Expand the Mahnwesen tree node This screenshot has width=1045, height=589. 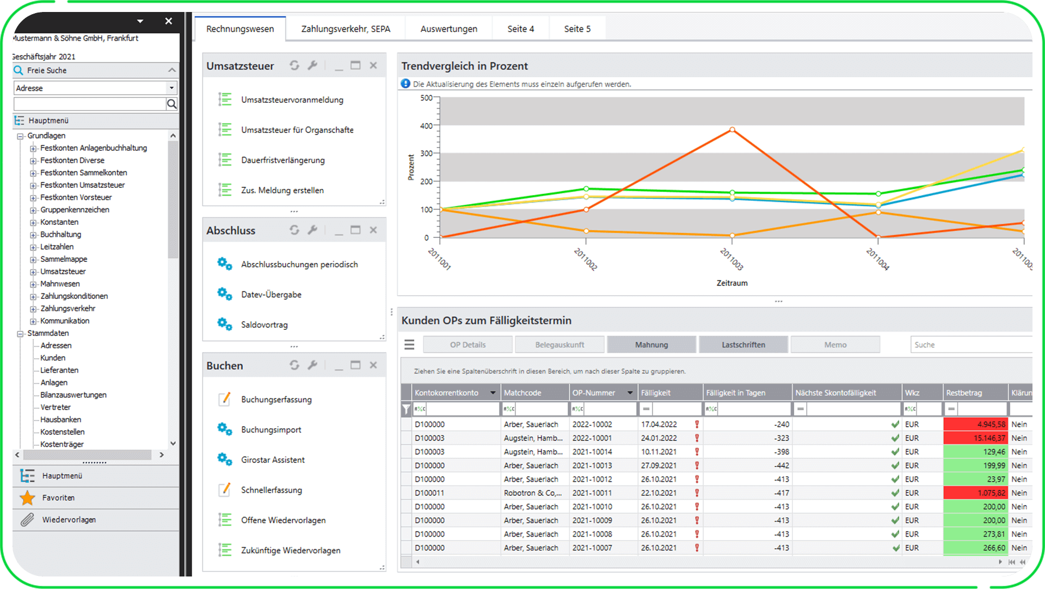[x=33, y=284]
